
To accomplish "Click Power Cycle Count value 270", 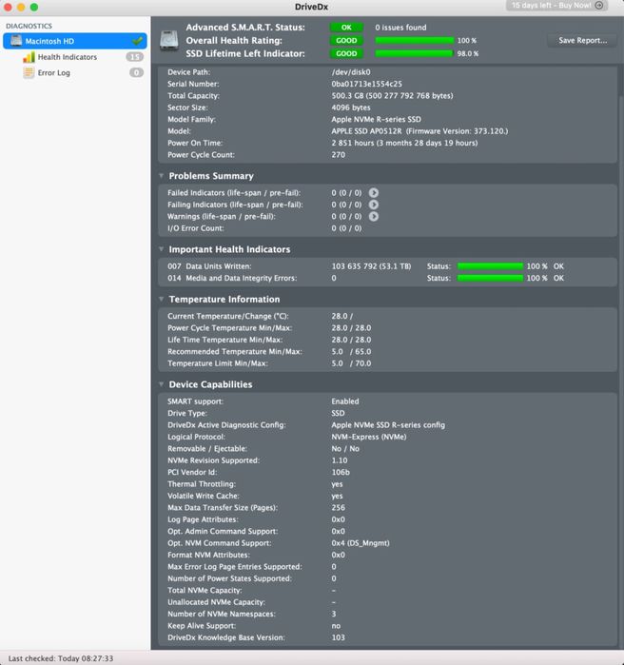I will [x=339, y=155].
